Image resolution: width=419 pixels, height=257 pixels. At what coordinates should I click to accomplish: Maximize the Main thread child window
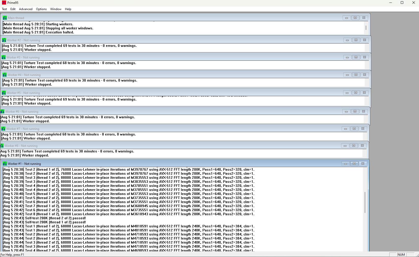(355, 18)
